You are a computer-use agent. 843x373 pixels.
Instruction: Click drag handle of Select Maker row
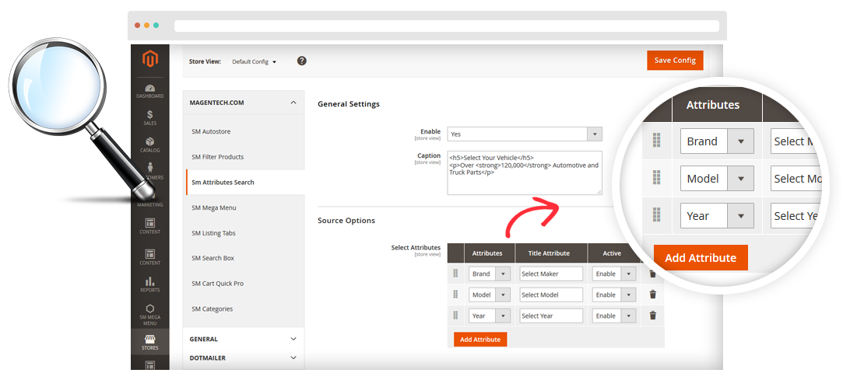[x=455, y=274]
